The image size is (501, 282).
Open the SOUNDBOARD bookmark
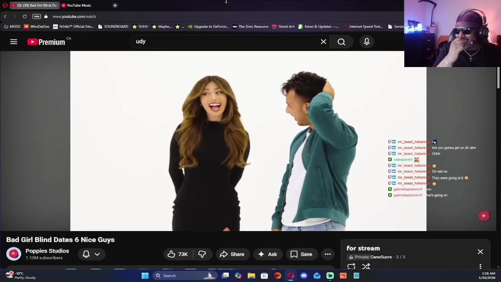113,27
